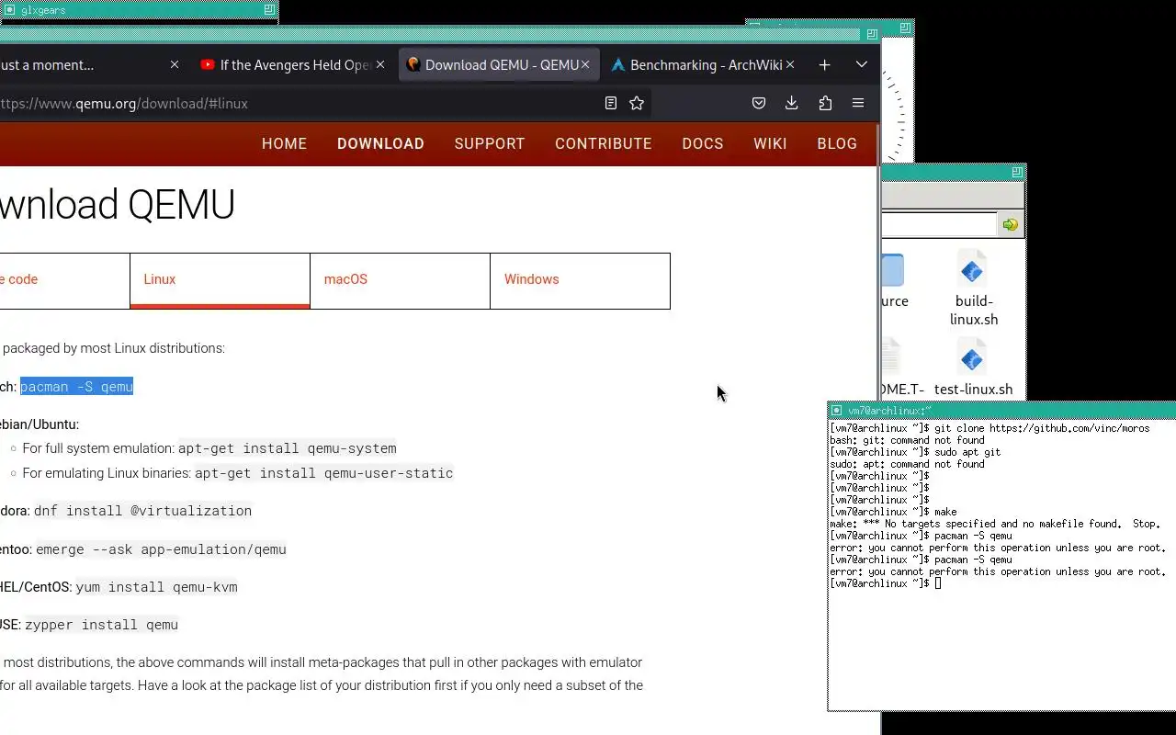Click the git clone command line in terminal
This screenshot has width=1176, height=735.
click(x=989, y=428)
